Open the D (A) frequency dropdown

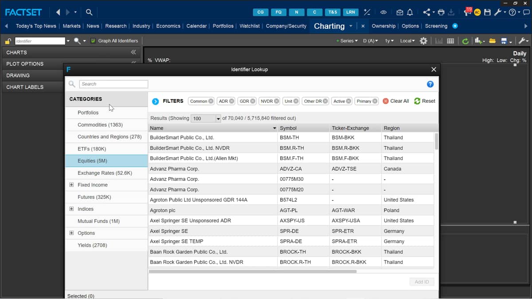(371, 41)
